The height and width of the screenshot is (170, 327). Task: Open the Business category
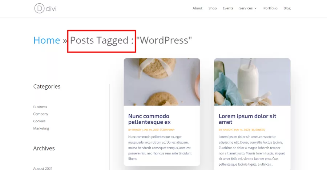click(40, 107)
